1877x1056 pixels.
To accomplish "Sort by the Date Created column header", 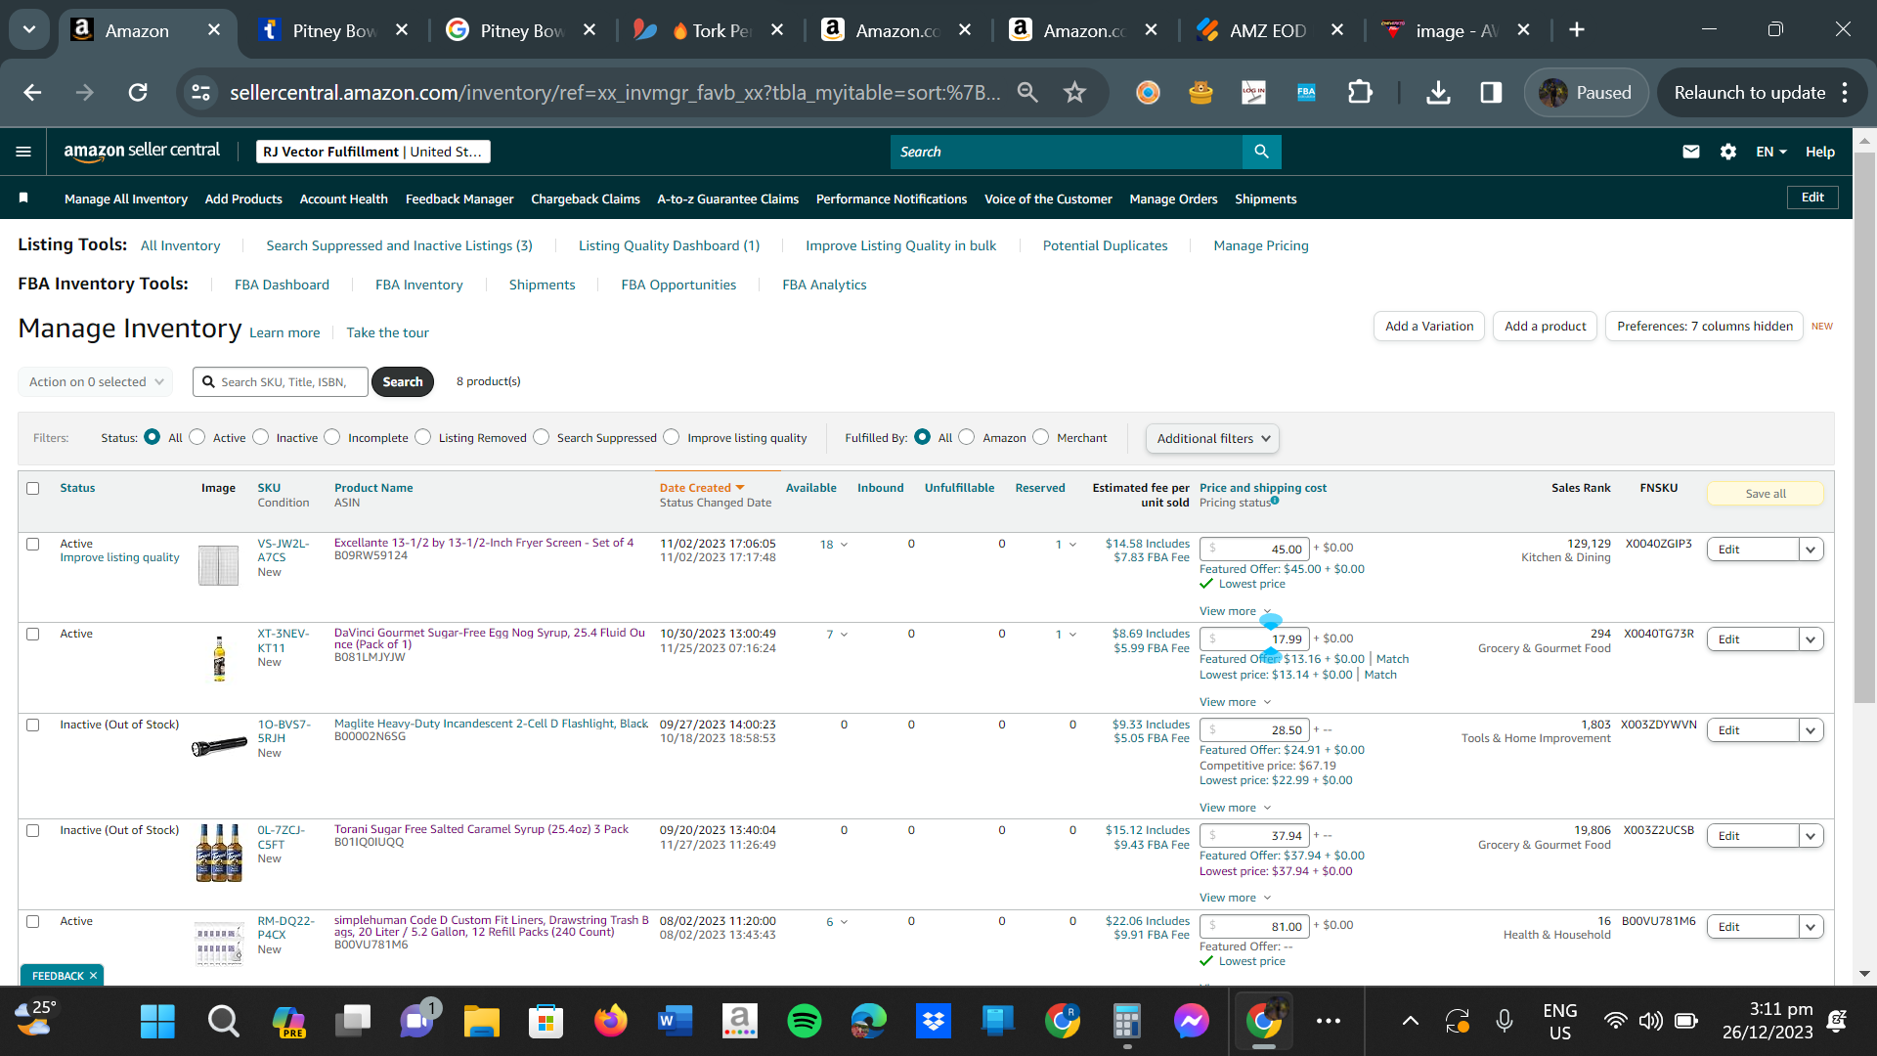I will point(701,488).
